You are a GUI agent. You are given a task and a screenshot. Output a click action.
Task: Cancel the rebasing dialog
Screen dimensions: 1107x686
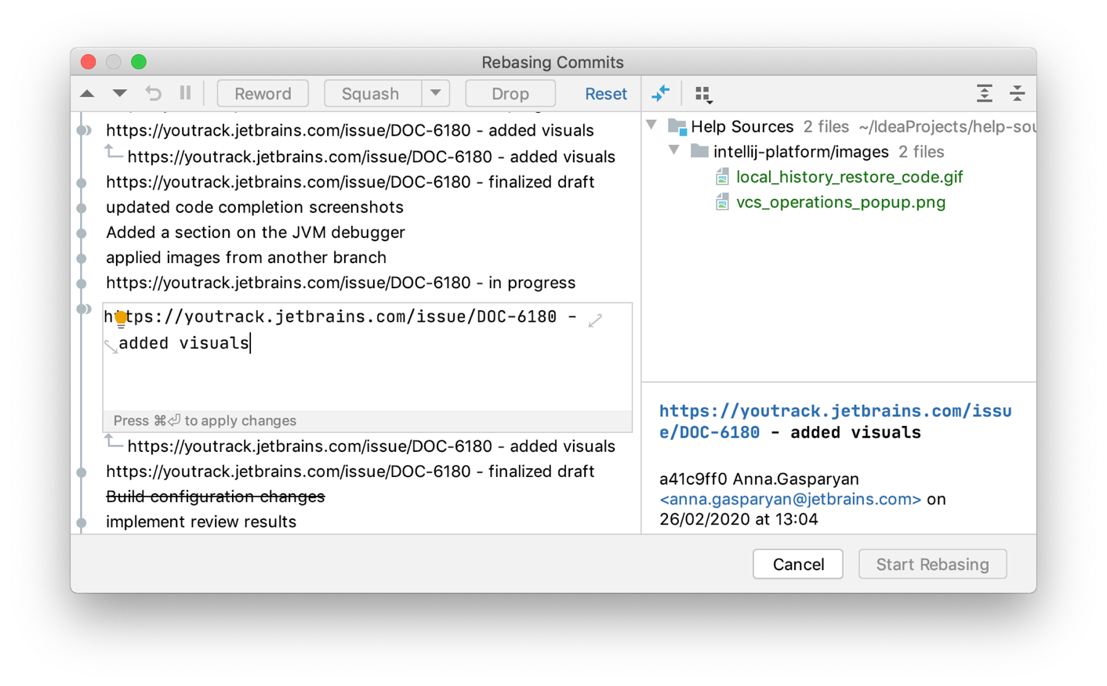(x=797, y=564)
